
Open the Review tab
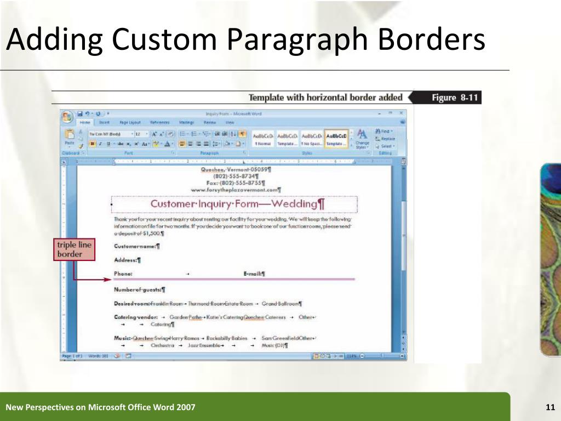(210, 122)
